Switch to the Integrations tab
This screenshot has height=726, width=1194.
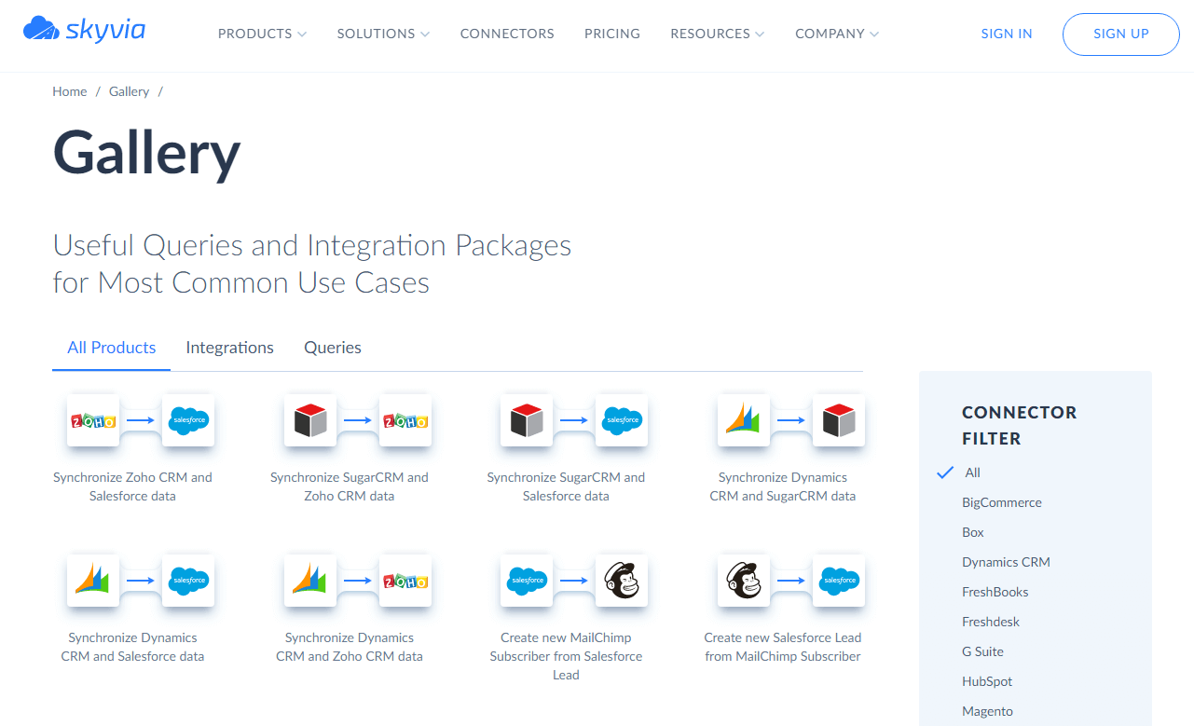coord(230,348)
